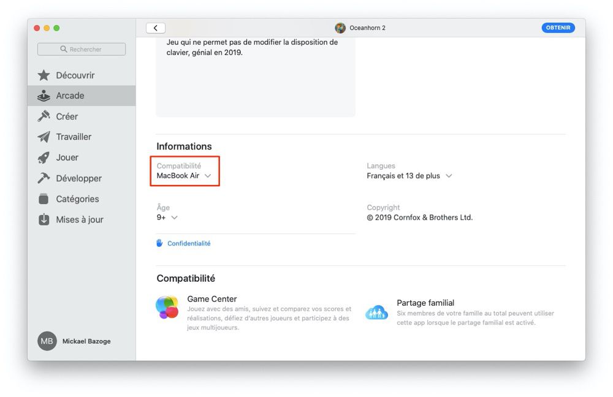Click the Partage familial title
This screenshot has width=613, height=397.
425,303
